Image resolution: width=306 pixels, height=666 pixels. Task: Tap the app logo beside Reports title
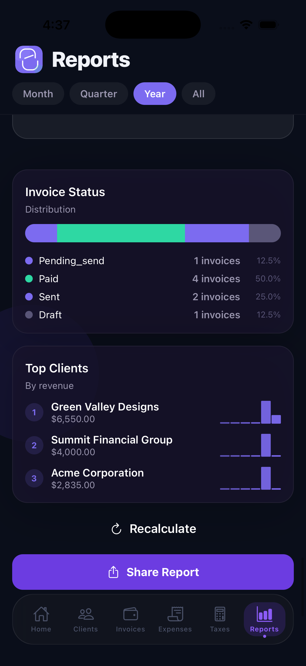click(29, 59)
